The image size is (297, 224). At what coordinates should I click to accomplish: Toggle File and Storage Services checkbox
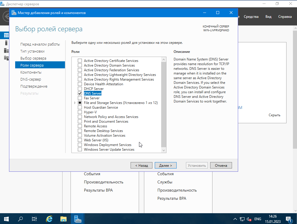pos(80,103)
